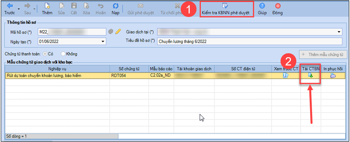Select the Rút dự toán chuyển khoản lương row
The width and height of the screenshot is (350, 142).
tap(175, 76)
